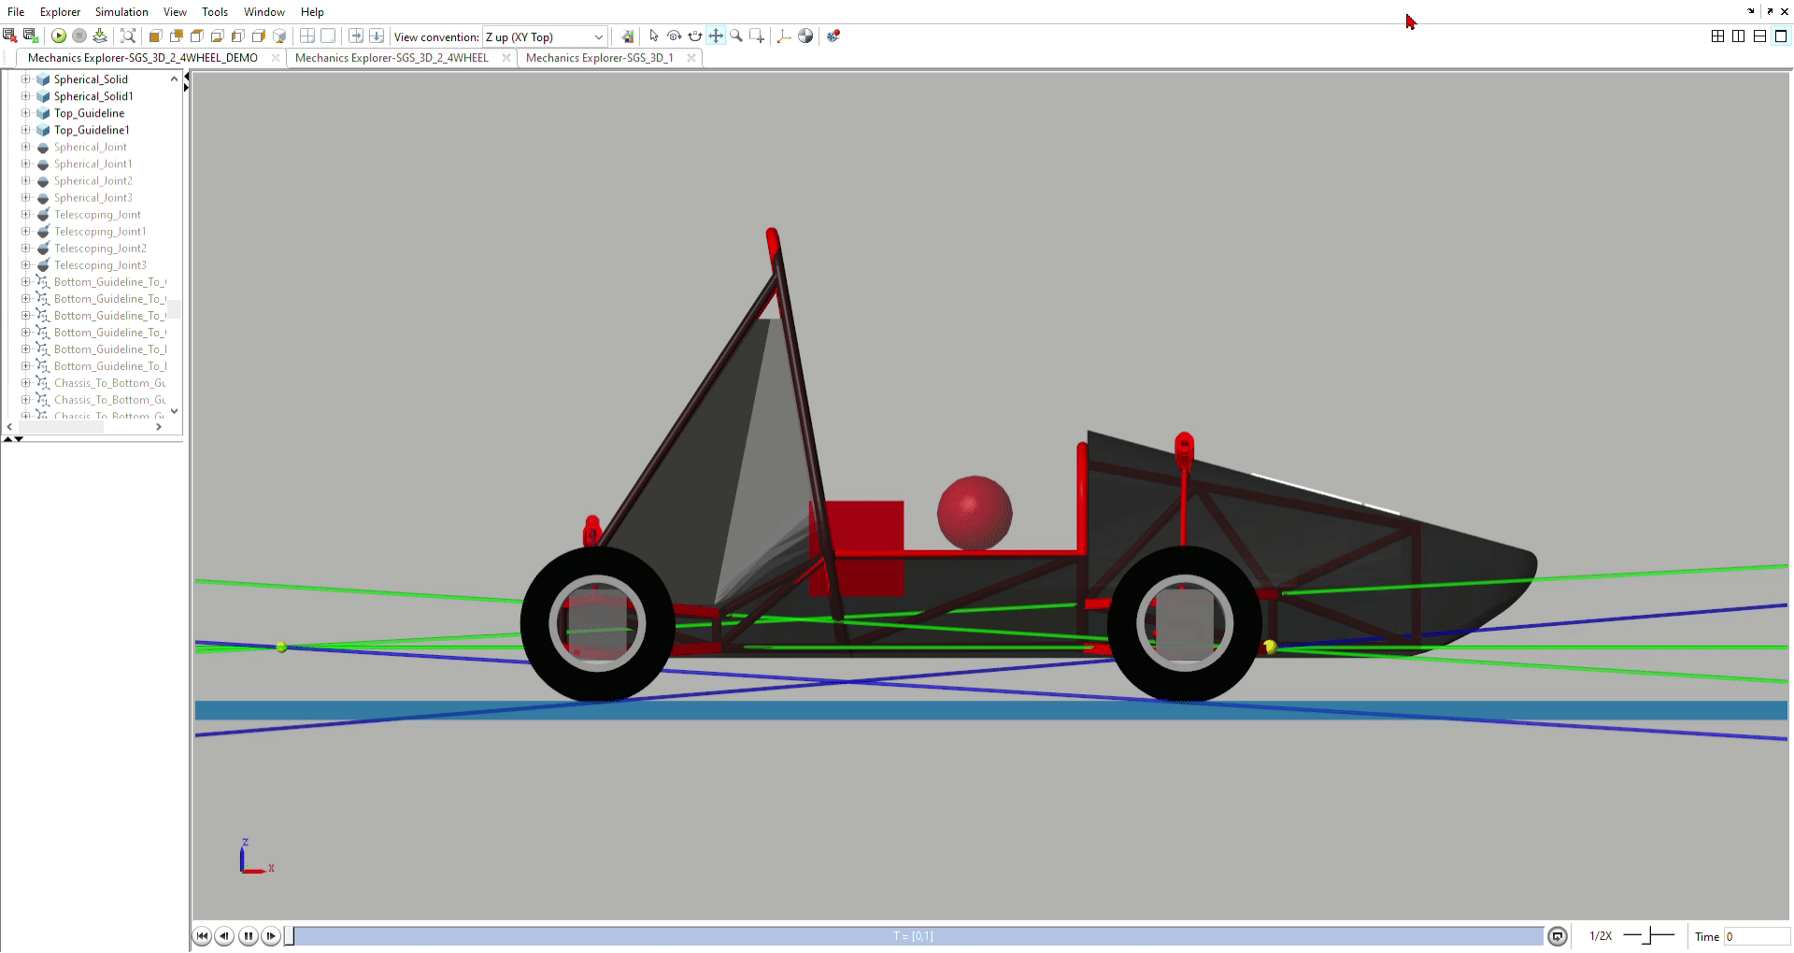Screen dimensions: 1794x953
Task: Click the Time input field
Action: [x=1755, y=936]
